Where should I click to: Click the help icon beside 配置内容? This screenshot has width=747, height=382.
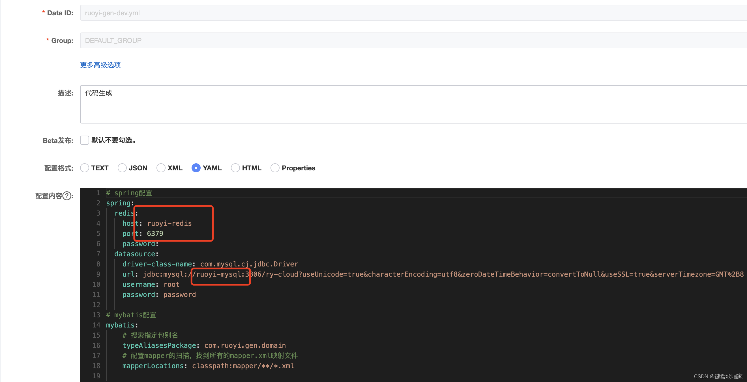coord(67,196)
